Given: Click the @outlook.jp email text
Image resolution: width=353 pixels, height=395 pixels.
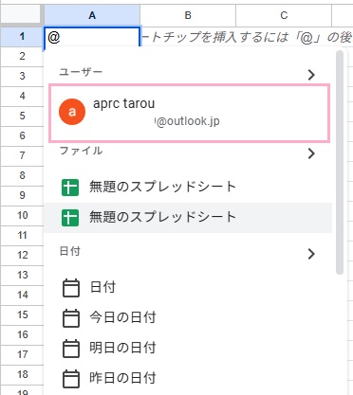Looking at the screenshot, I should 188,121.
